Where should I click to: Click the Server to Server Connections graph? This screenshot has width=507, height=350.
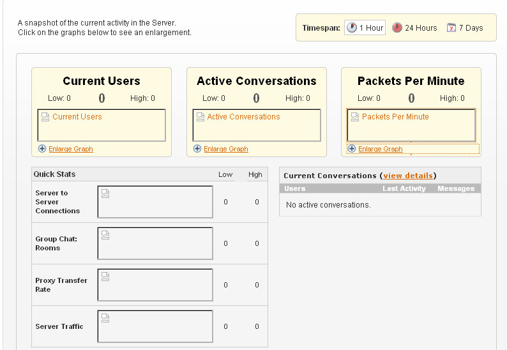coord(155,202)
